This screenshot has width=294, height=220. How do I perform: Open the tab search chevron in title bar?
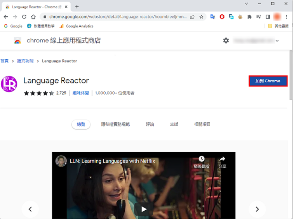click(x=246, y=3)
